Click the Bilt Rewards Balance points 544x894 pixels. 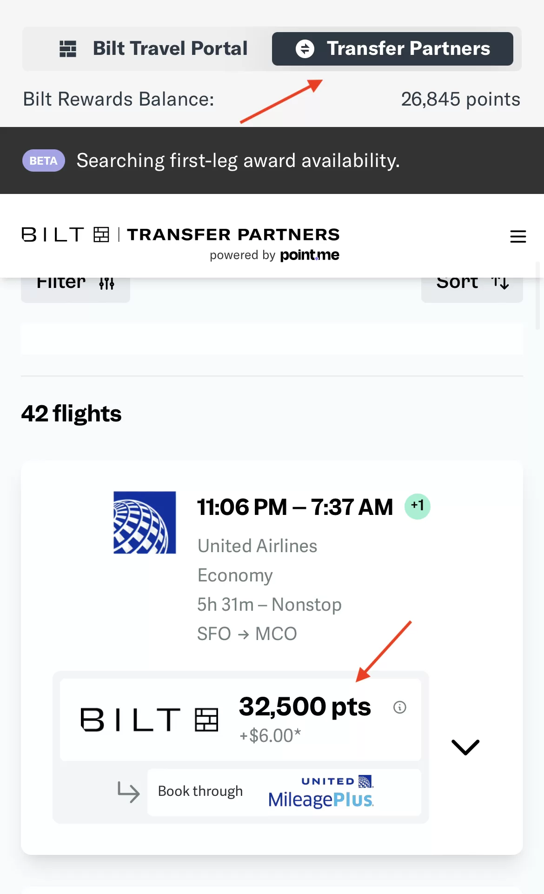click(x=460, y=99)
